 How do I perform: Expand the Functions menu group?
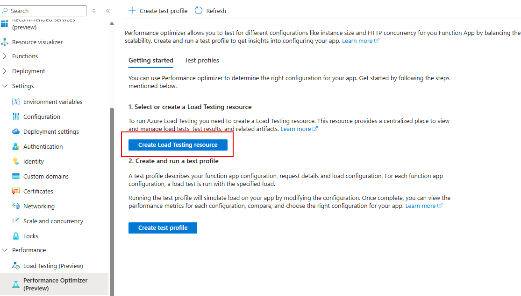[x=5, y=56]
